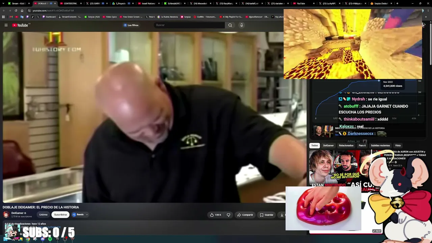Viewport: 432px width, 243px height.
Task: Close the Serpias Dedsafio browser tab
Action: [391, 3]
